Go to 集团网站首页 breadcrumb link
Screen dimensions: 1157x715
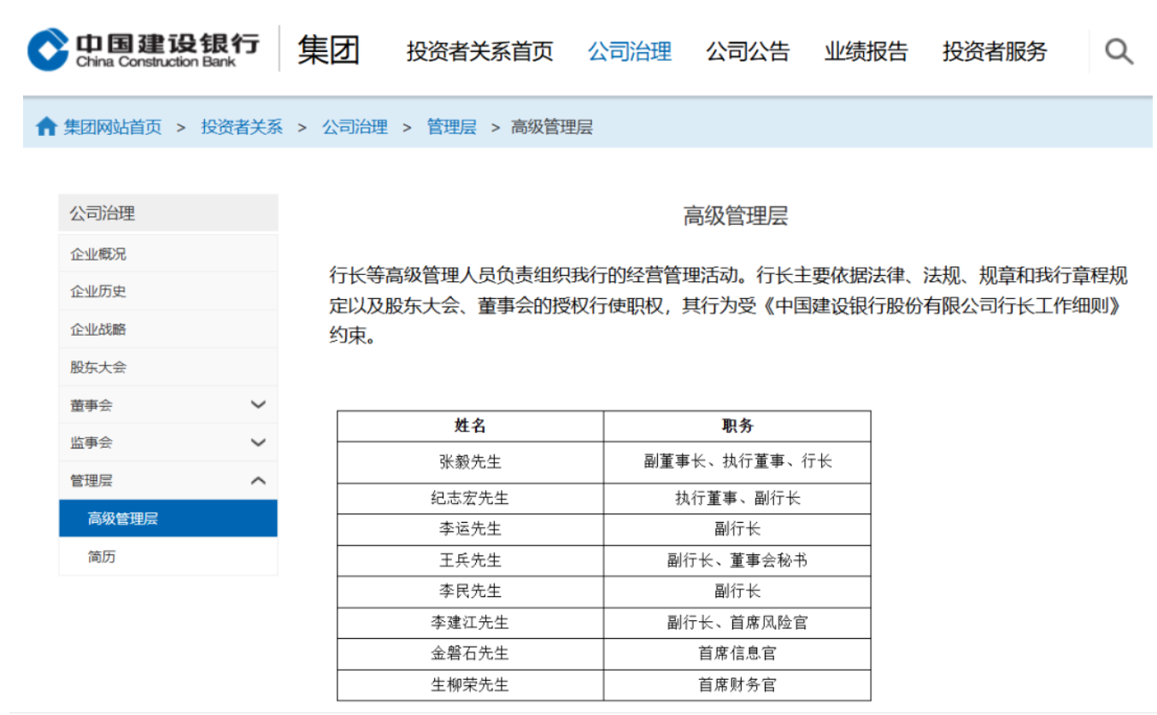pos(113,127)
